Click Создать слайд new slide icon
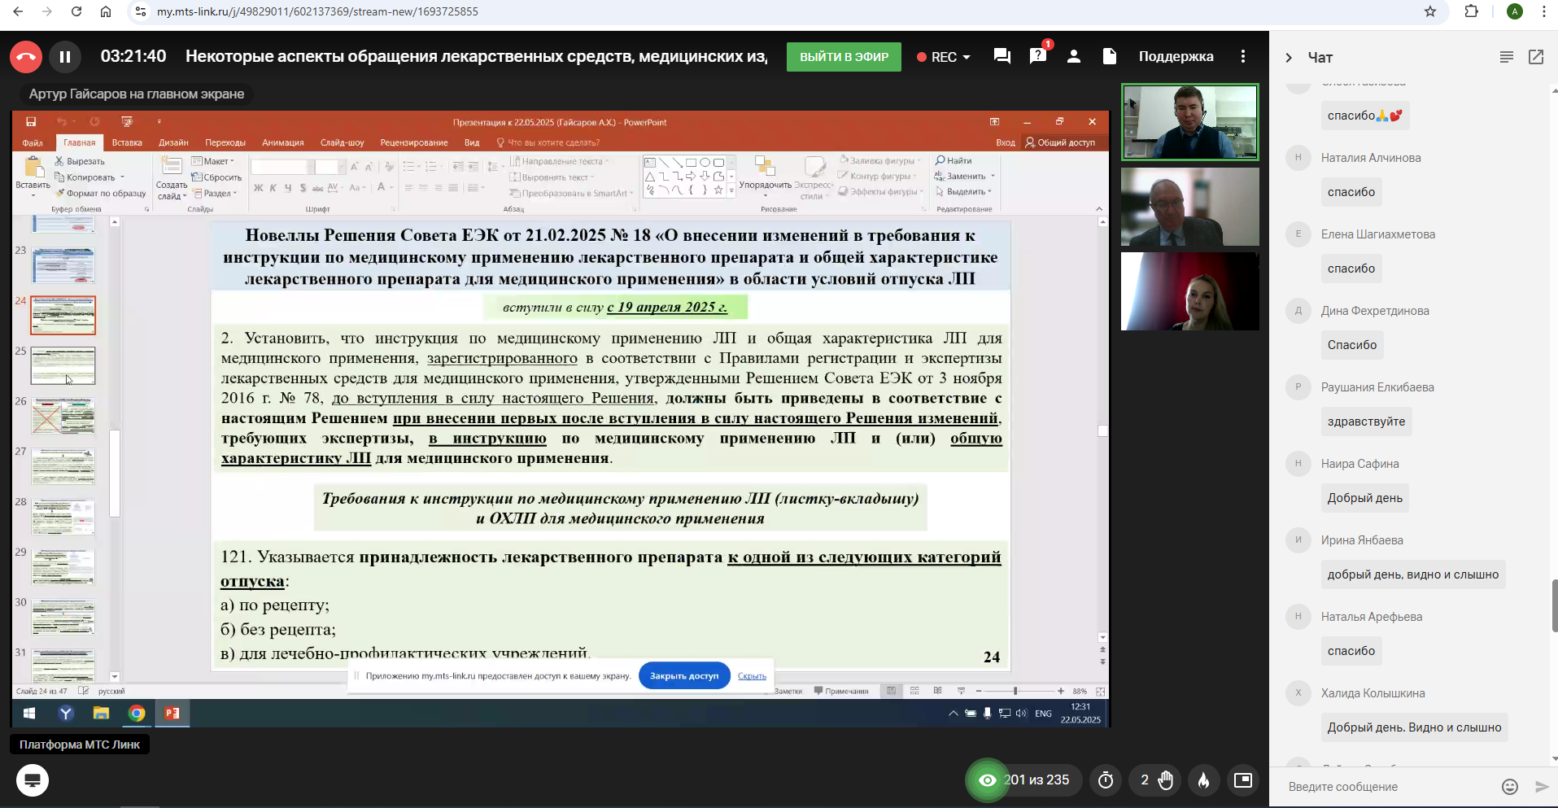This screenshot has height=808, width=1558. (172, 166)
